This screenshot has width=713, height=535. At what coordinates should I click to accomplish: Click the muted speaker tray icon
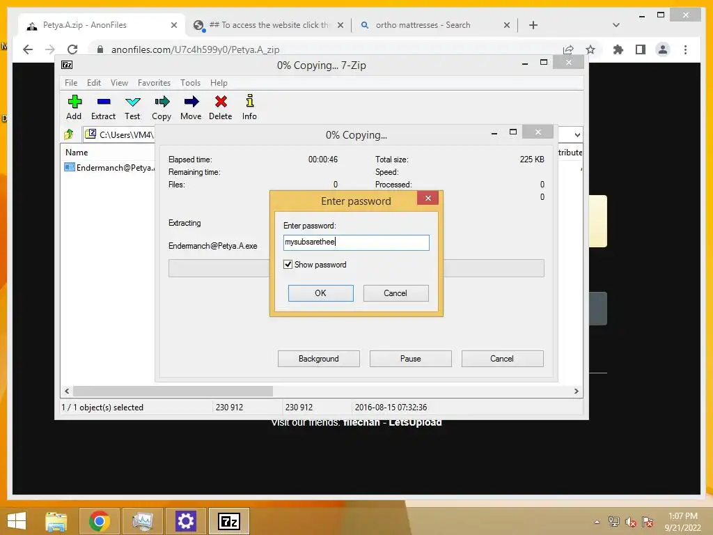click(x=631, y=522)
